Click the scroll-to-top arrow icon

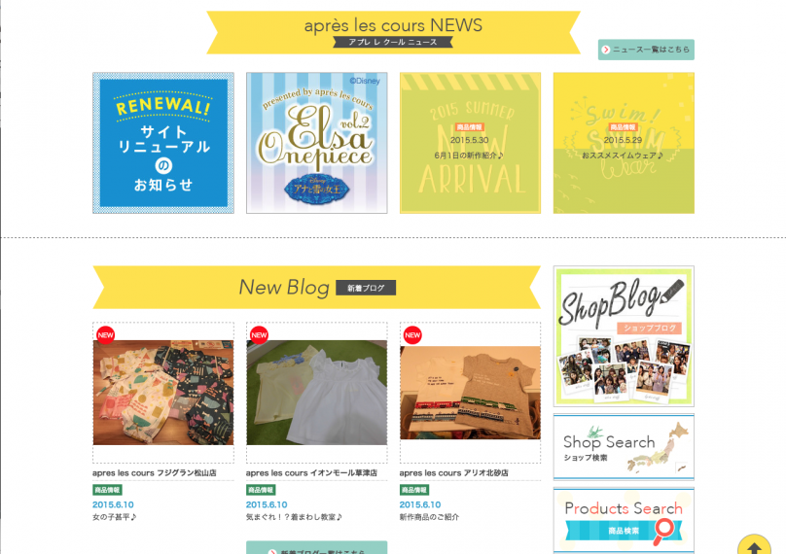(x=754, y=546)
